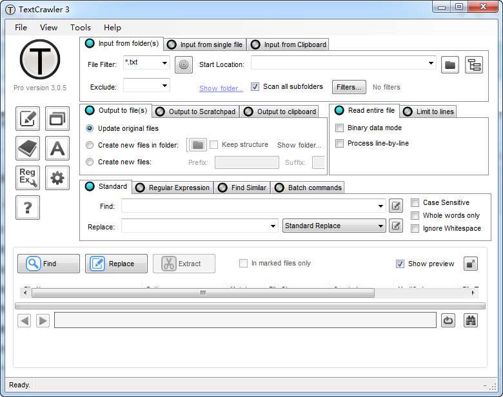
Task: Toggle Scan all subfolders checkbox
Action: 255,86
